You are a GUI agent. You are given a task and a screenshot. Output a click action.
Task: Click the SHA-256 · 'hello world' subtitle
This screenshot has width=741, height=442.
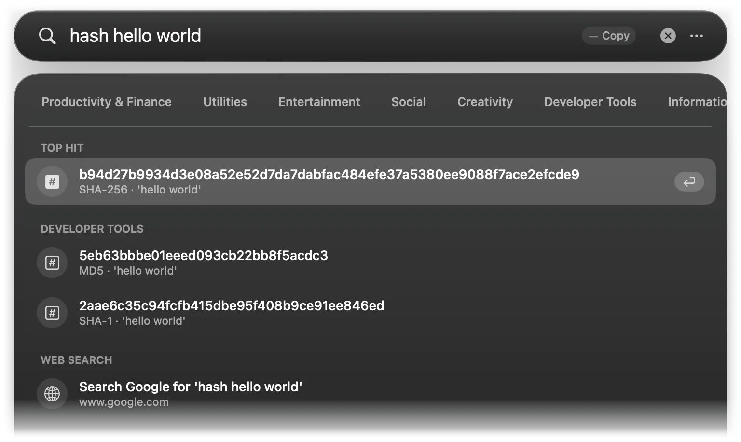click(x=140, y=190)
